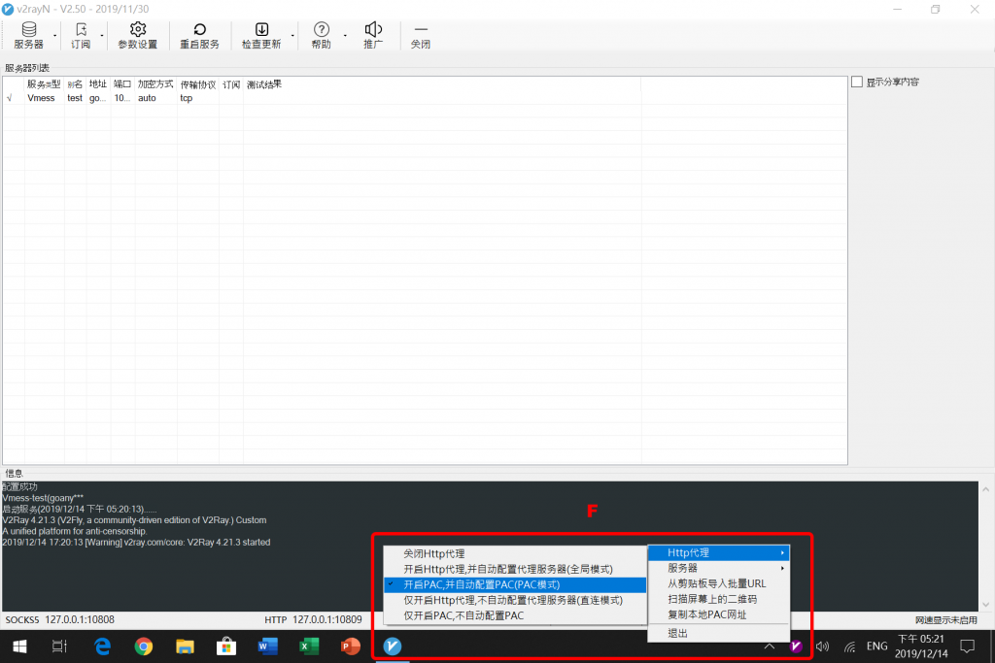Open the network tray icon
The height and width of the screenshot is (663, 995).
click(x=849, y=646)
